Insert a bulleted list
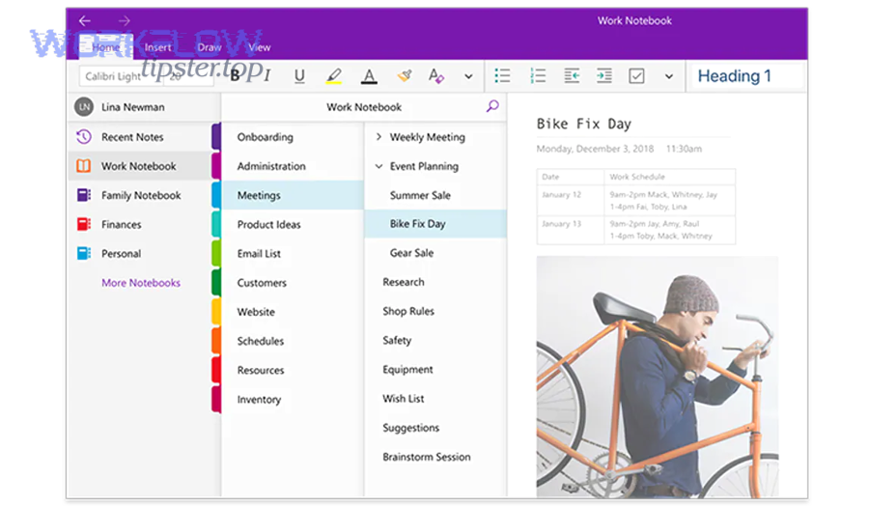 (x=502, y=76)
